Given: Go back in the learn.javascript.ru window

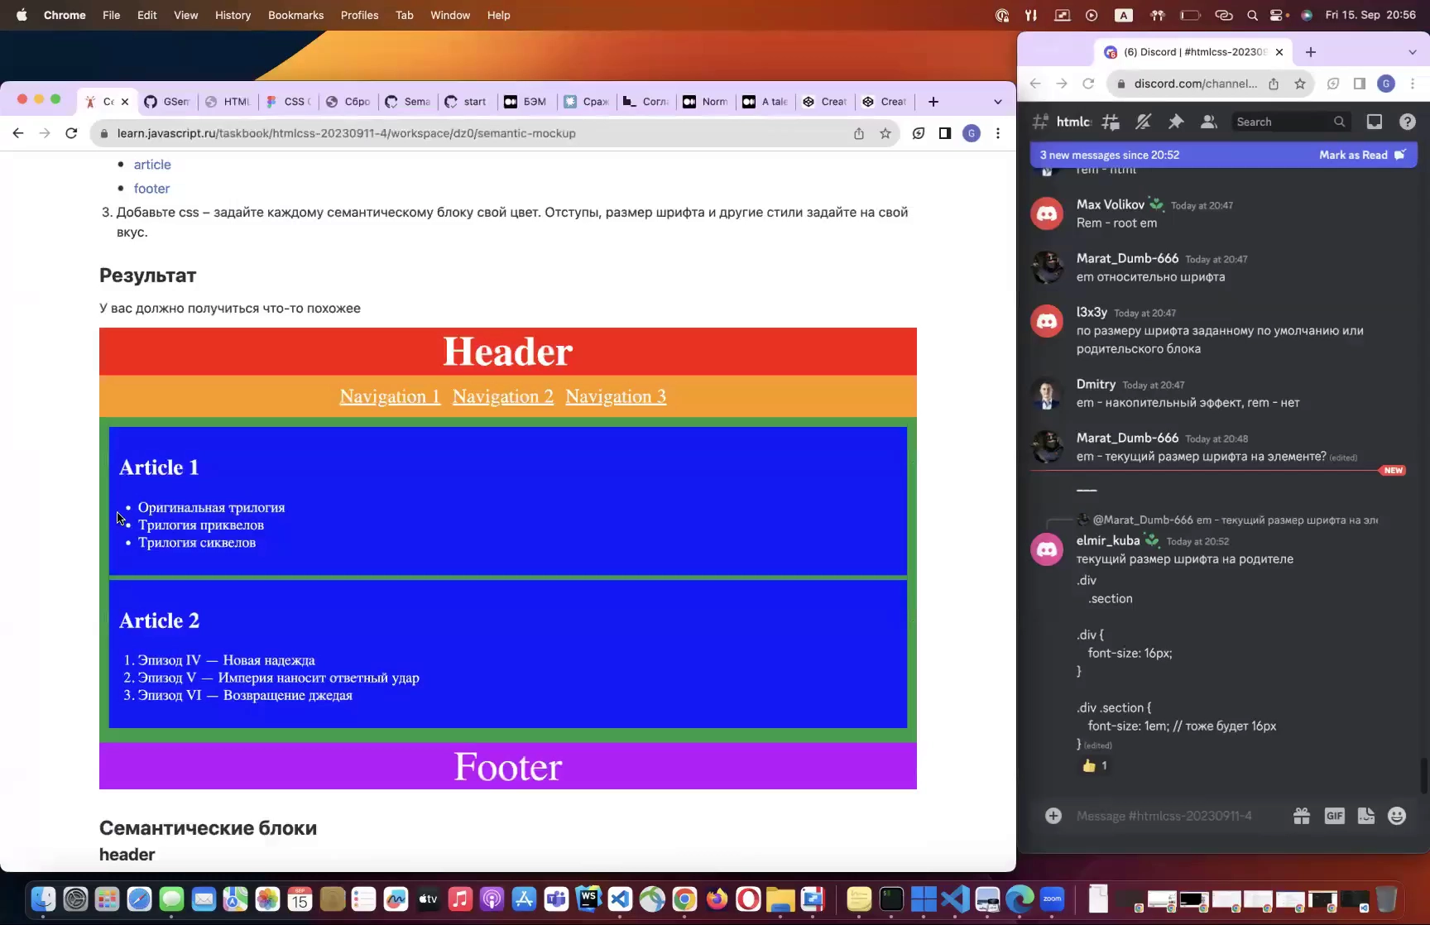Looking at the screenshot, I should pyautogui.click(x=18, y=133).
